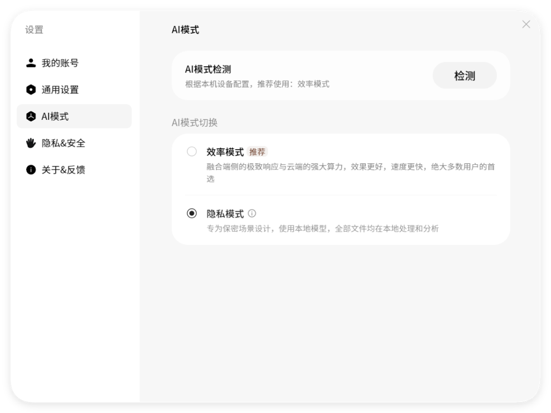Click the text 根据本机设备配置，推荐使用：效率模式
The image size is (551, 413).
click(x=257, y=84)
